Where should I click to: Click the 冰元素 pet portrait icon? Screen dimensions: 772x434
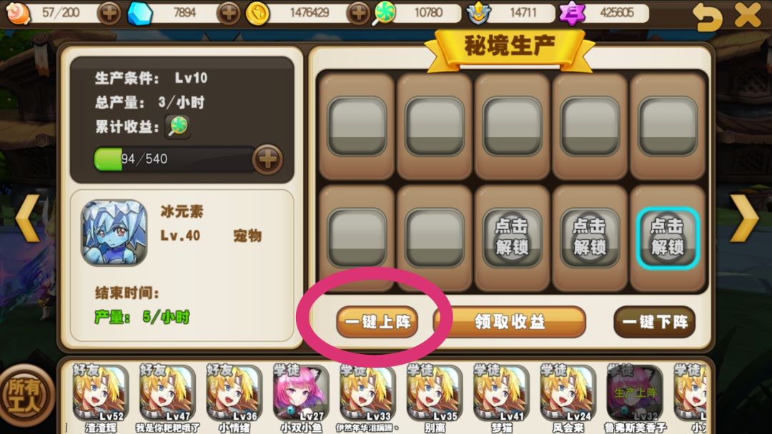[114, 233]
